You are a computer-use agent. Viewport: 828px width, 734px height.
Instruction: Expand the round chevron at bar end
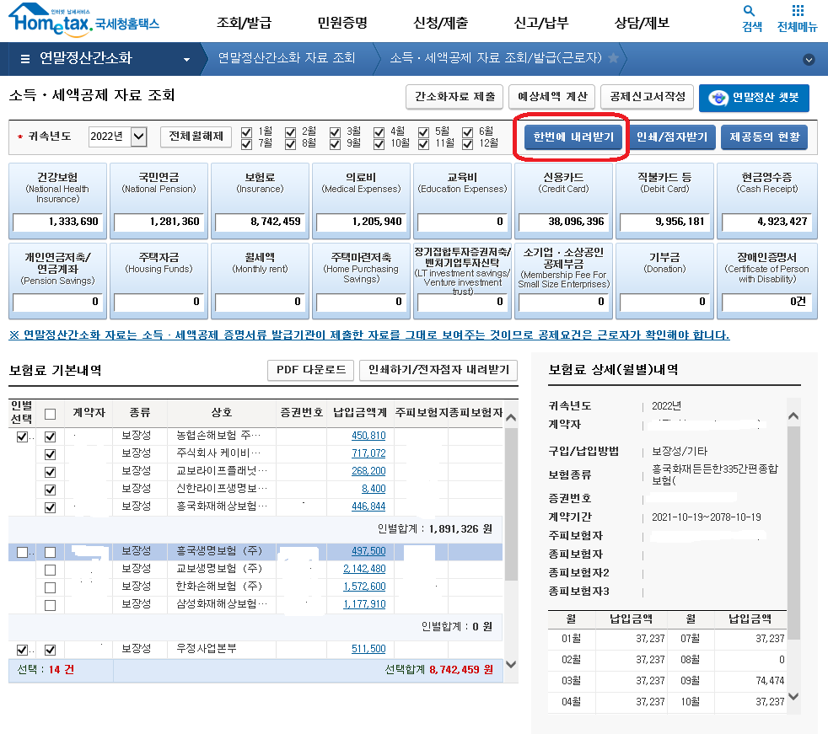coord(809,60)
